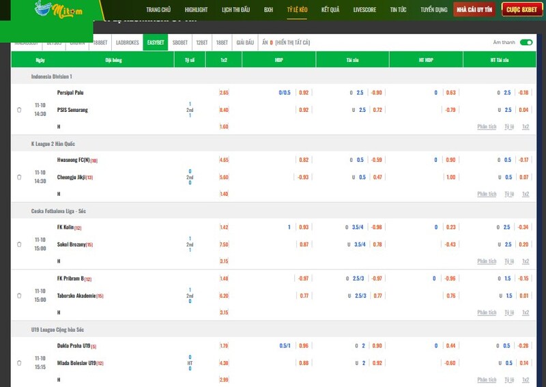Click hide icon for Dukla Praha U19 match
Image resolution: width=546 pixels, height=387 pixels.
[20, 362]
